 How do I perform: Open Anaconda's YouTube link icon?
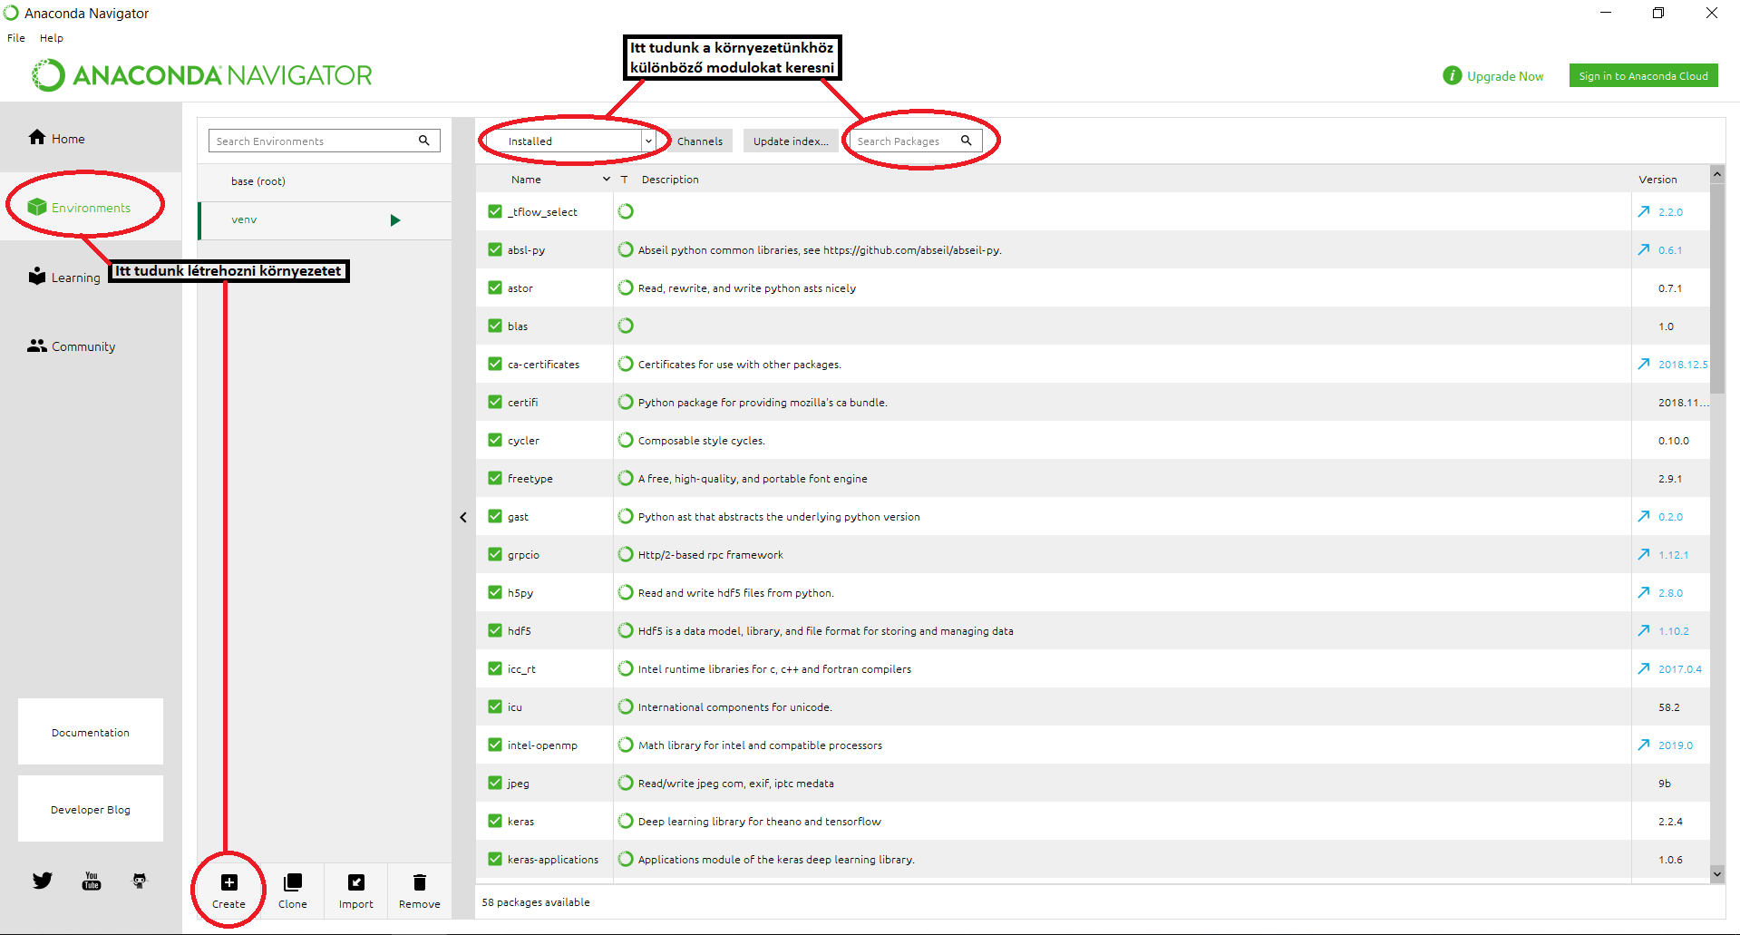tap(92, 881)
